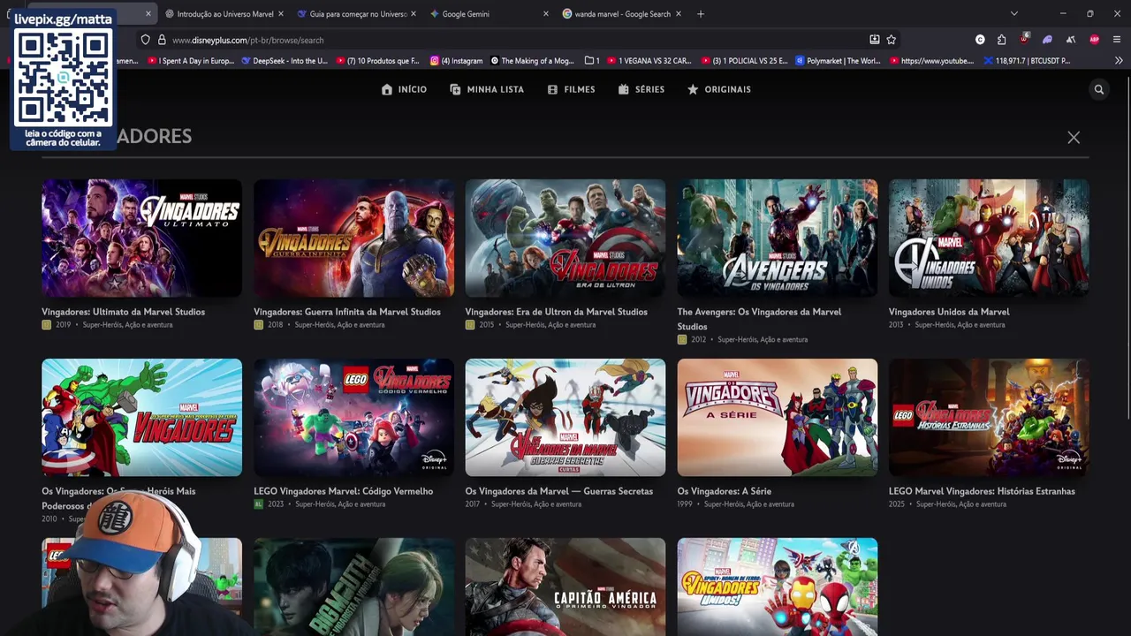The height and width of the screenshot is (636, 1131).
Task: Open Vingadores Unidos da Marvel poster
Action: (x=989, y=238)
